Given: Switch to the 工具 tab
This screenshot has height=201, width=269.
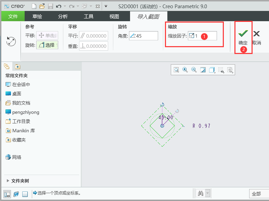Looking at the screenshot, I should click(89, 16).
